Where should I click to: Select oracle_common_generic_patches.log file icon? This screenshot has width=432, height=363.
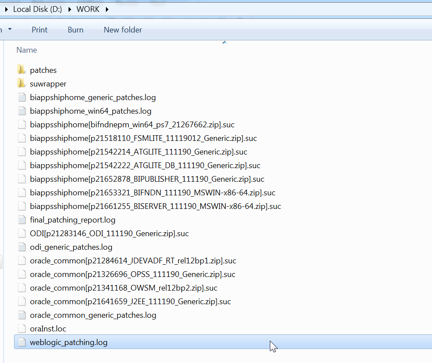click(x=22, y=315)
